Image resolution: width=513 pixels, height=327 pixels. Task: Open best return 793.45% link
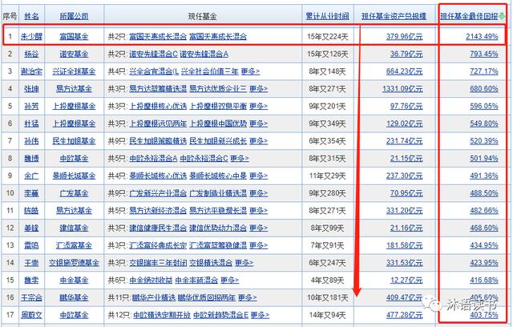coord(484,54)
